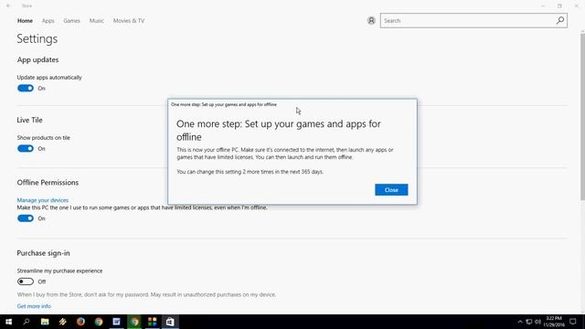
Task: Click the magnifier search icon in Store
Action: click(x=560, y=21)
